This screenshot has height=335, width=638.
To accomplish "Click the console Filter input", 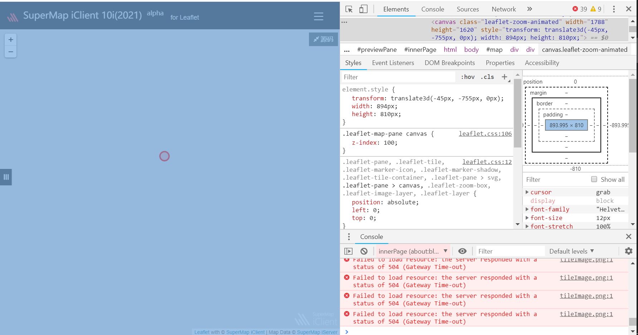I will [x=510, y=251].
